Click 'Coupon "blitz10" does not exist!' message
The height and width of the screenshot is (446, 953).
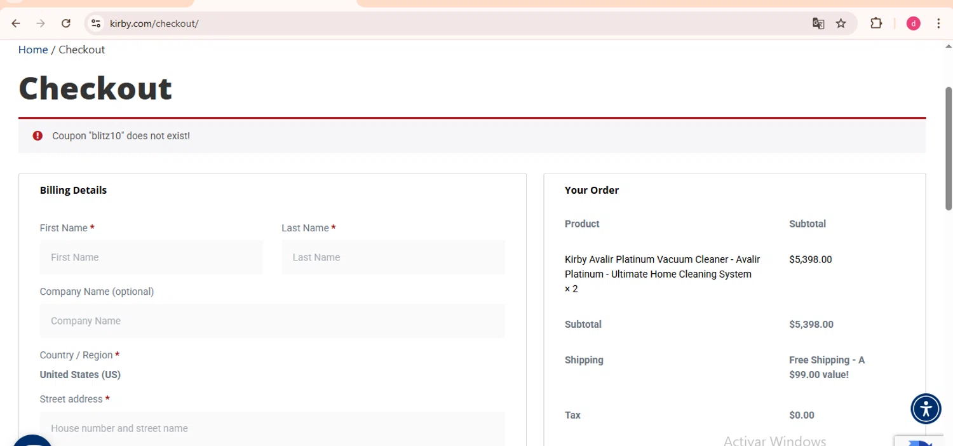point(121,136)
